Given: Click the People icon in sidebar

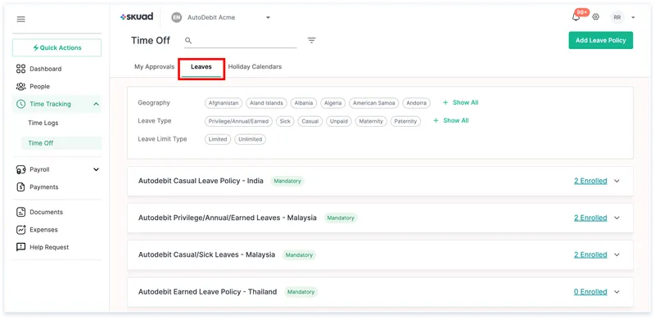Looking at the screenshot, I should [21, 87].
